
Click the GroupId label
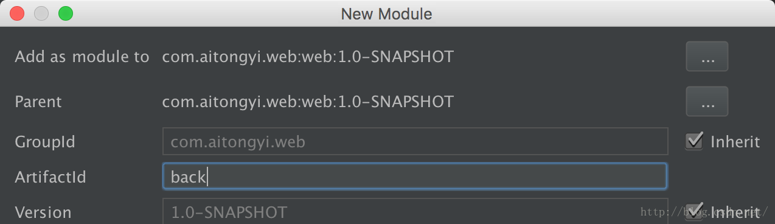(45, 142)
